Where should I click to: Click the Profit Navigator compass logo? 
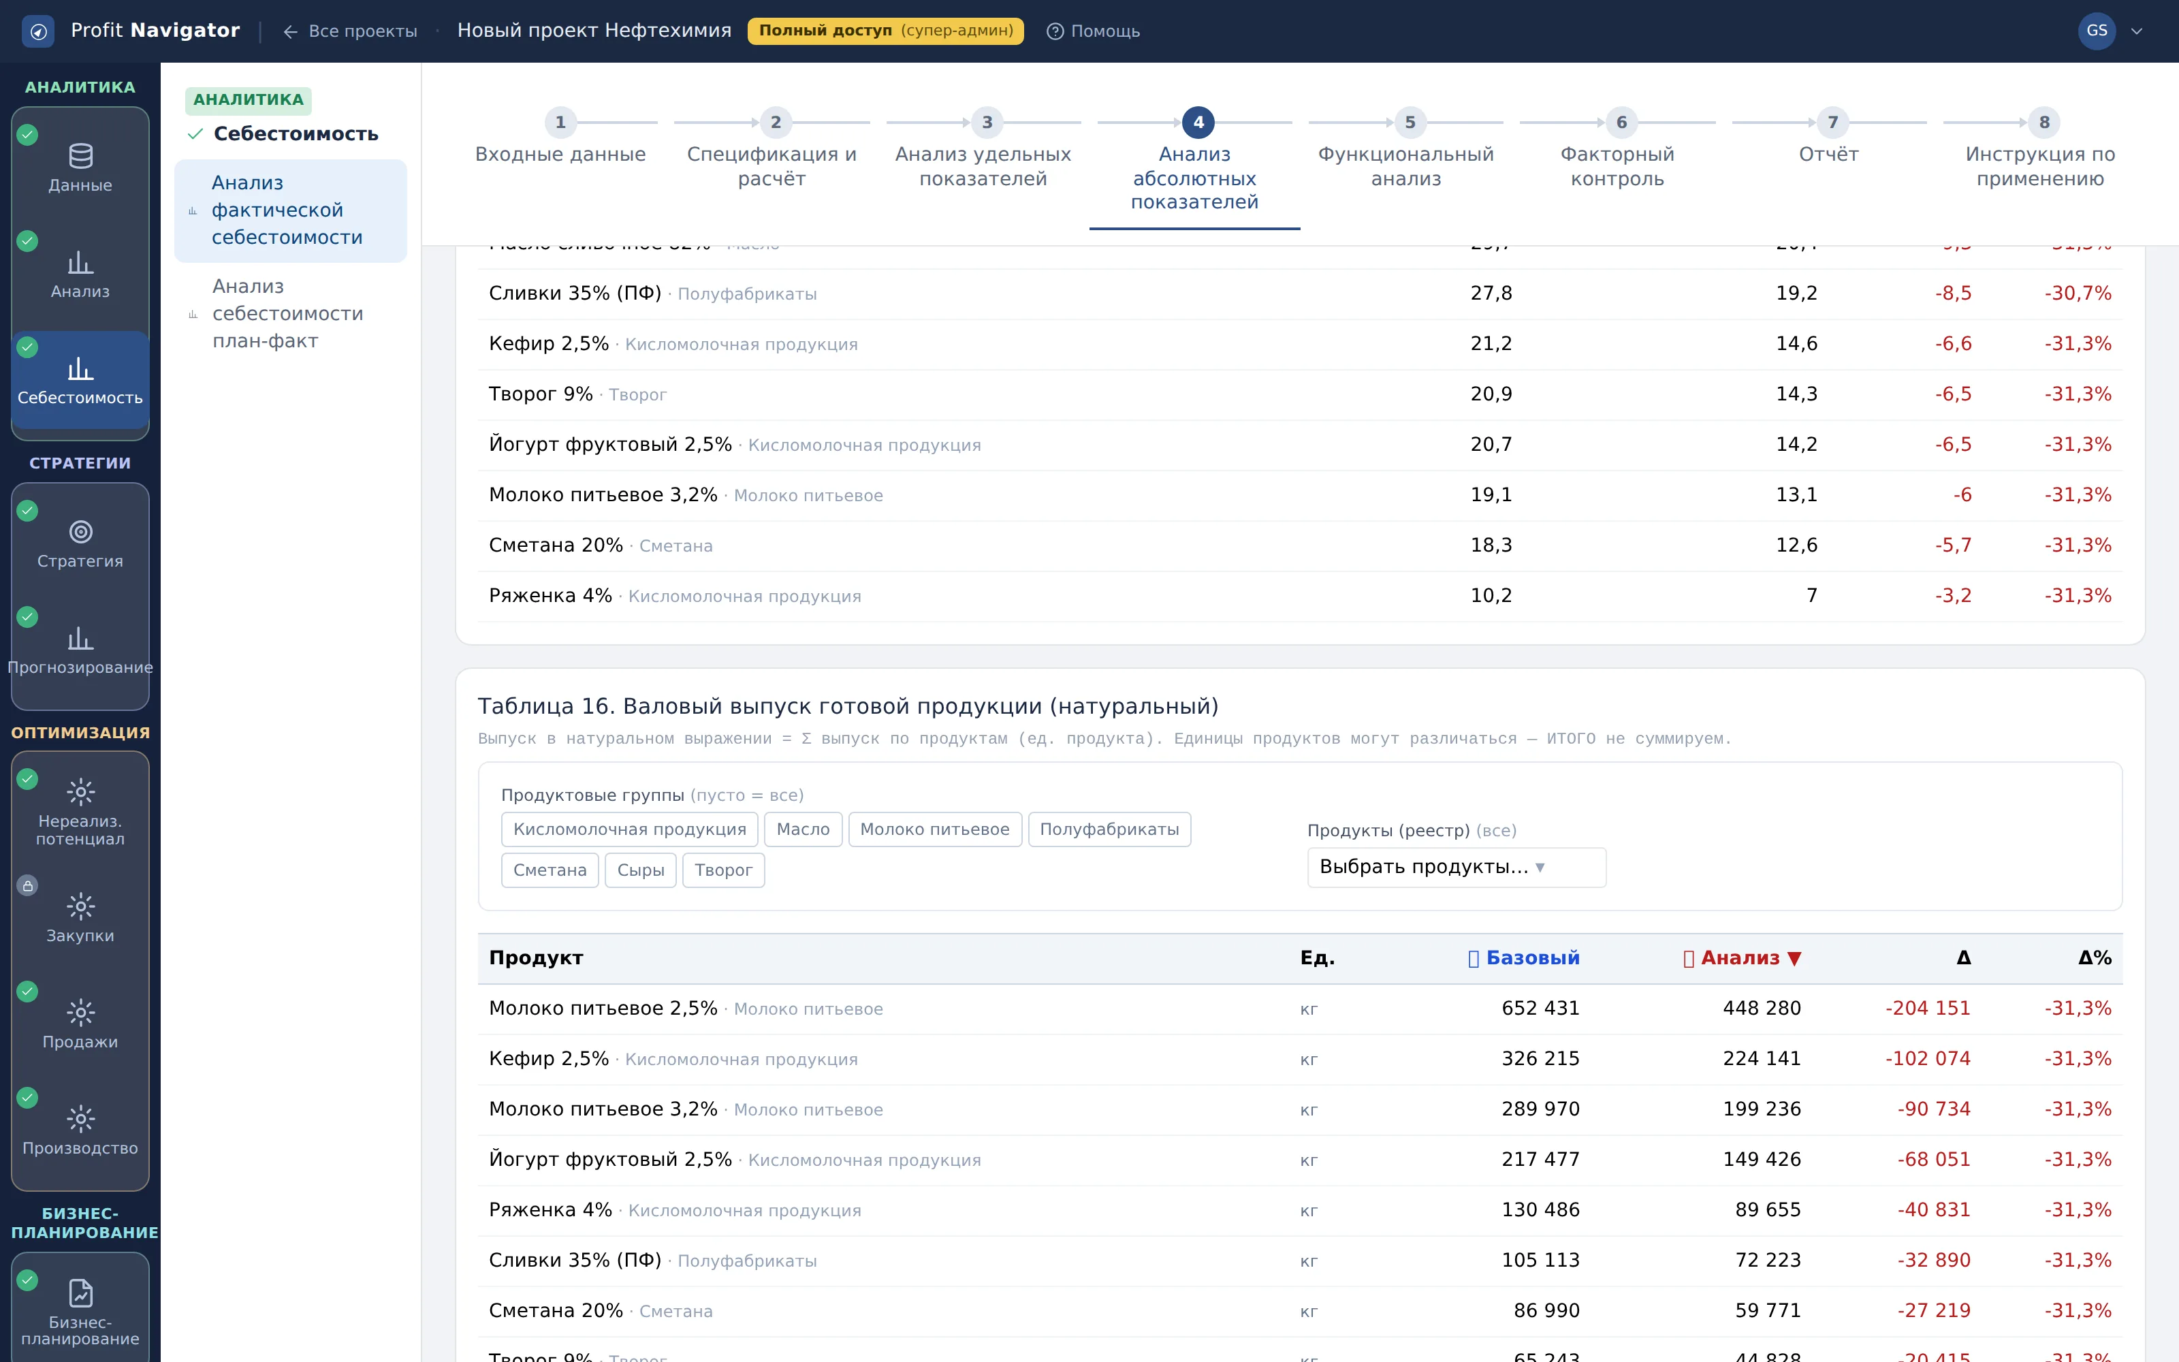click(38, 31)
